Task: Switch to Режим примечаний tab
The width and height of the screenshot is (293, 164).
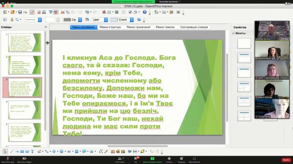Action: tap(138, 27)
